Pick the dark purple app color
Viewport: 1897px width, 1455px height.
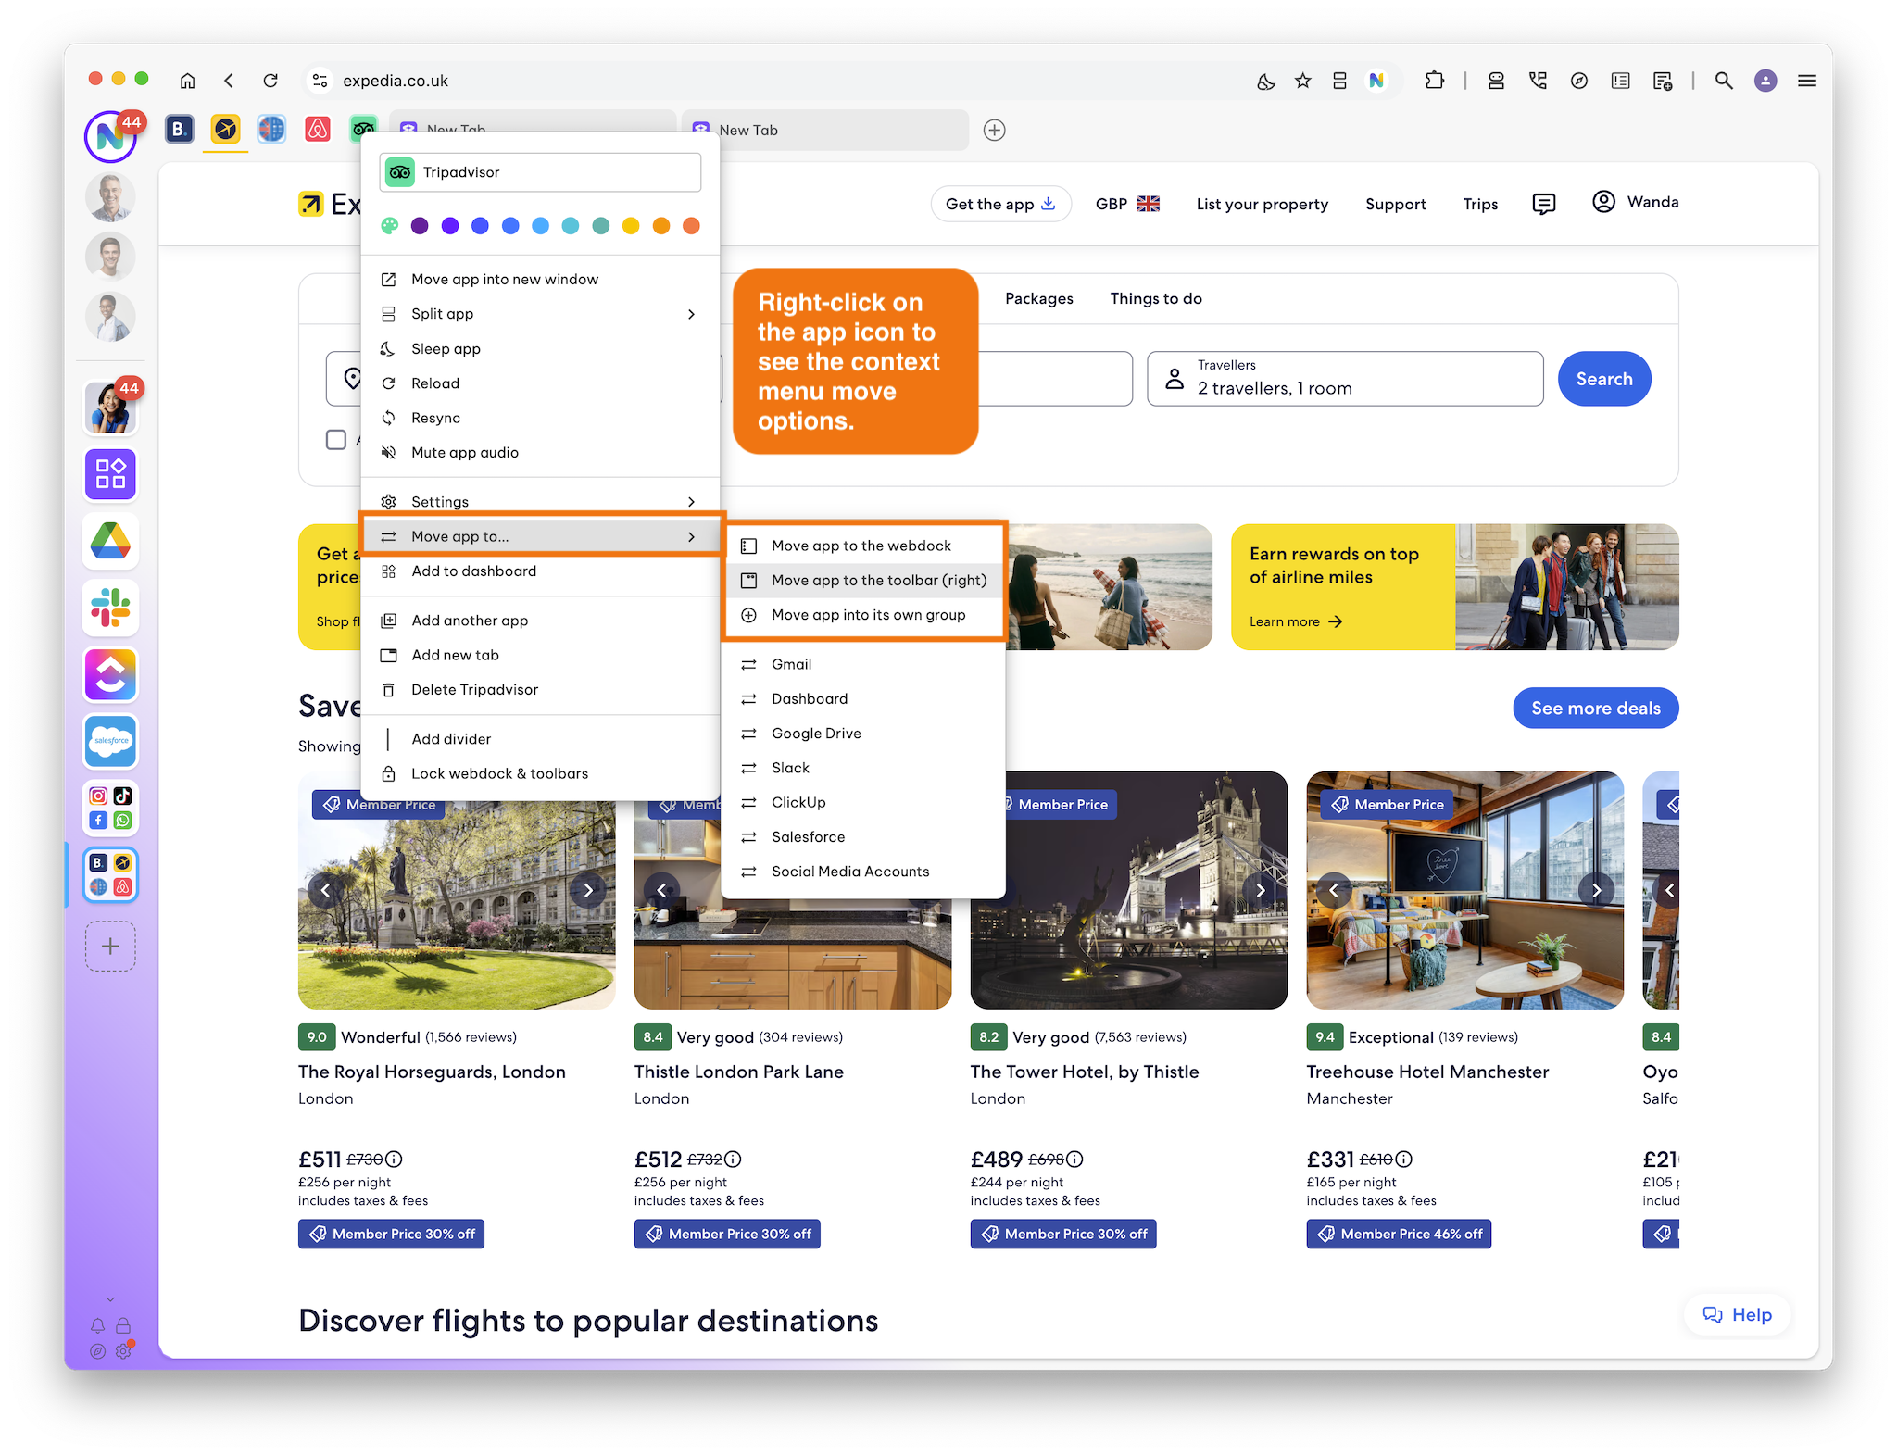pos(420,226)
